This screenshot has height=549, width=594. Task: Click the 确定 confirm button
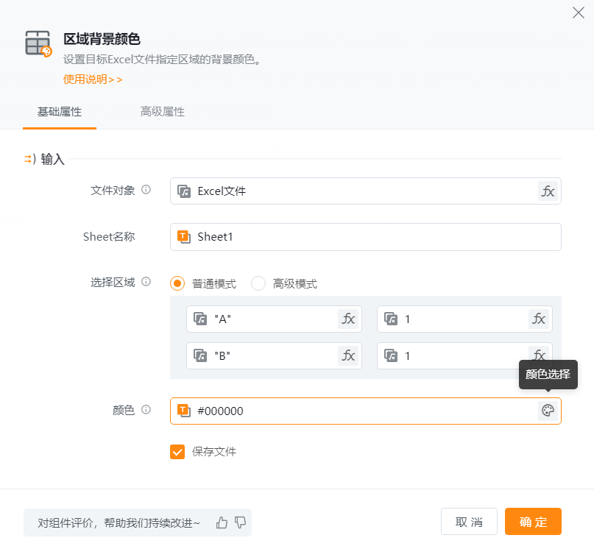pyautogui.click(x=533, y=522)
